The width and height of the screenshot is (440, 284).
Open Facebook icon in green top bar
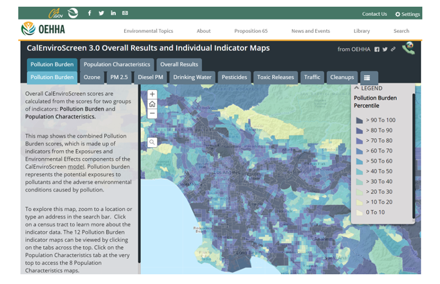[90, 13]
